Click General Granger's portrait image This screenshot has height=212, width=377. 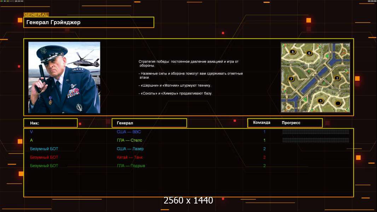(x=64, y=77)
